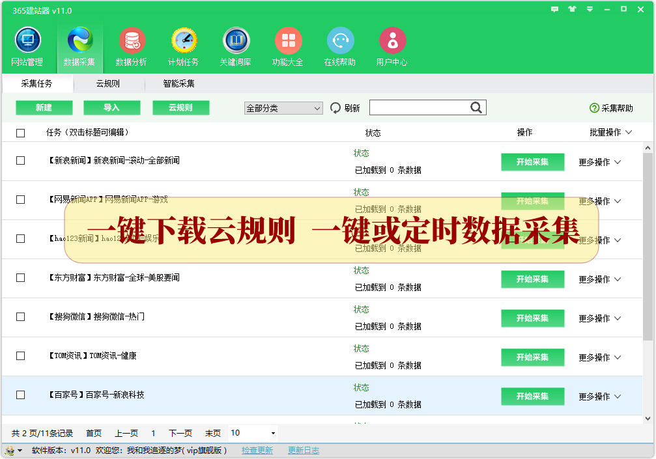Image resolution: width=656 pixels, height=459 pixels.
Task: Click the 采集帮助 question mark icon
Action: coord(594,108)
